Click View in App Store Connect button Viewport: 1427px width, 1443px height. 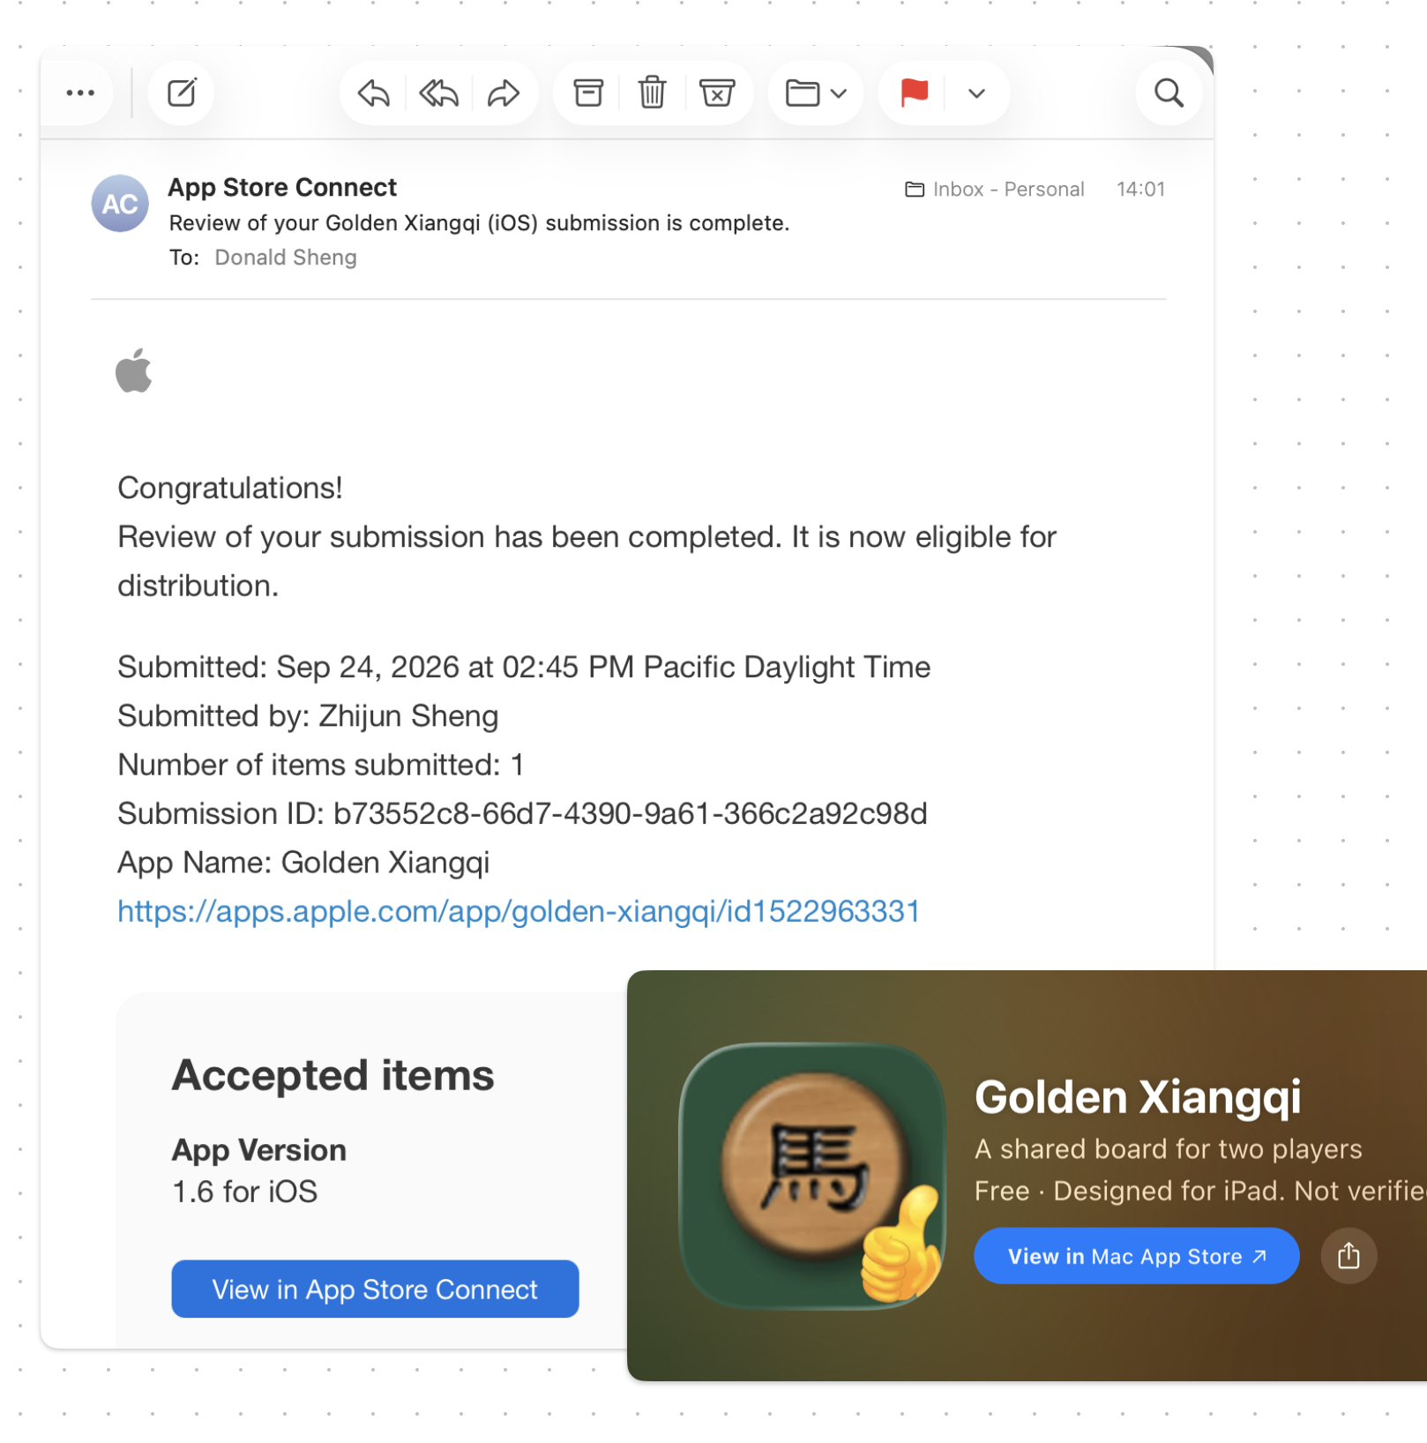coord(375,1289)
